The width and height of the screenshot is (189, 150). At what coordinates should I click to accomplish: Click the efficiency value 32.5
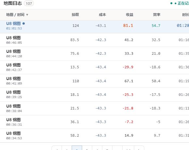click(156, 40)
